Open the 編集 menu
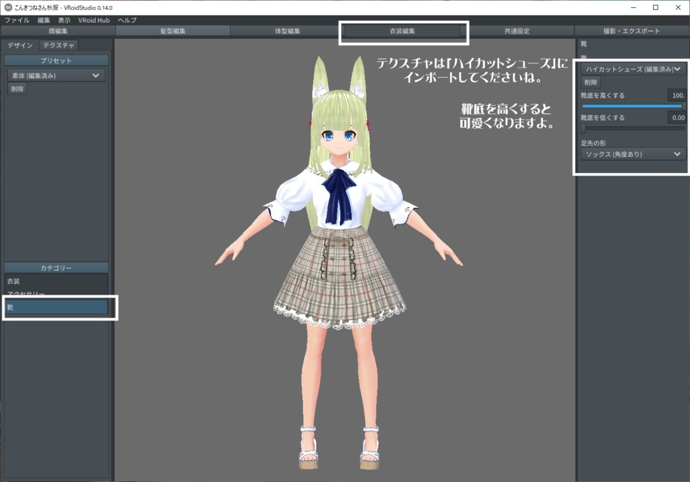Viewport: 690px width, 482px height. click(44, 20)
